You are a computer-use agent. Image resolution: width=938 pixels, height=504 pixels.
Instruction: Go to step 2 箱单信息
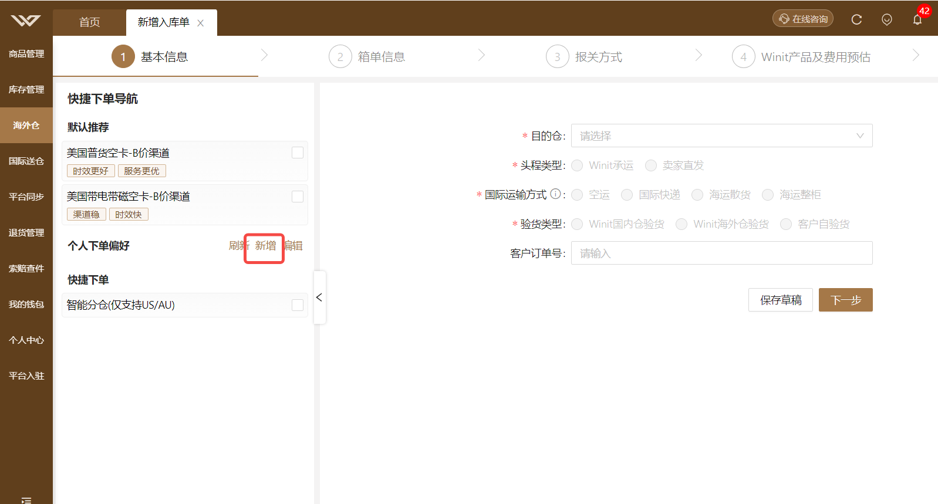tap(367, 56)
